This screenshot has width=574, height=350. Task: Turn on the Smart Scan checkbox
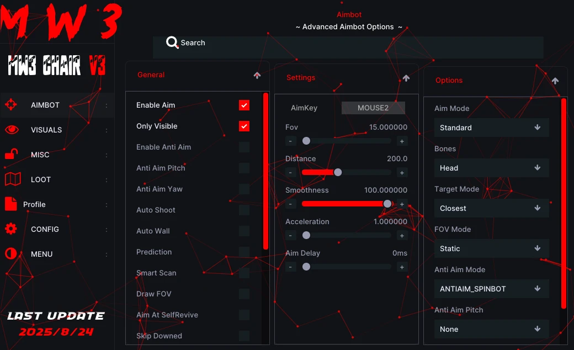click(x=244, y=273)
